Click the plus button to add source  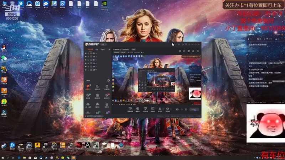click(109, 49)
